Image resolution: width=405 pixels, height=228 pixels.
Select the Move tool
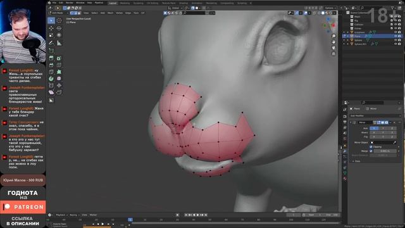51,28
